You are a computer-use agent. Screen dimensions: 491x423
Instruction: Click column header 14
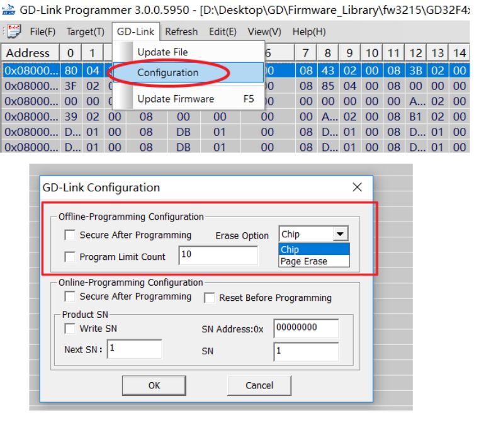click(x=459, y=53)
